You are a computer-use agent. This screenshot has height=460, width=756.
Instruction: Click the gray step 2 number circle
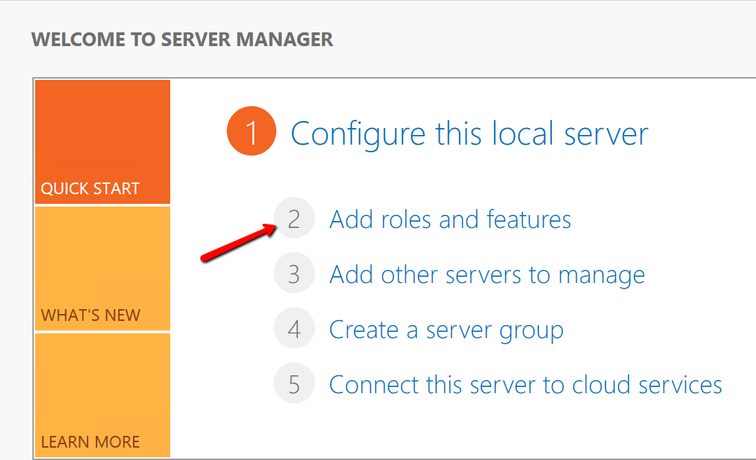tap(294, 219)
